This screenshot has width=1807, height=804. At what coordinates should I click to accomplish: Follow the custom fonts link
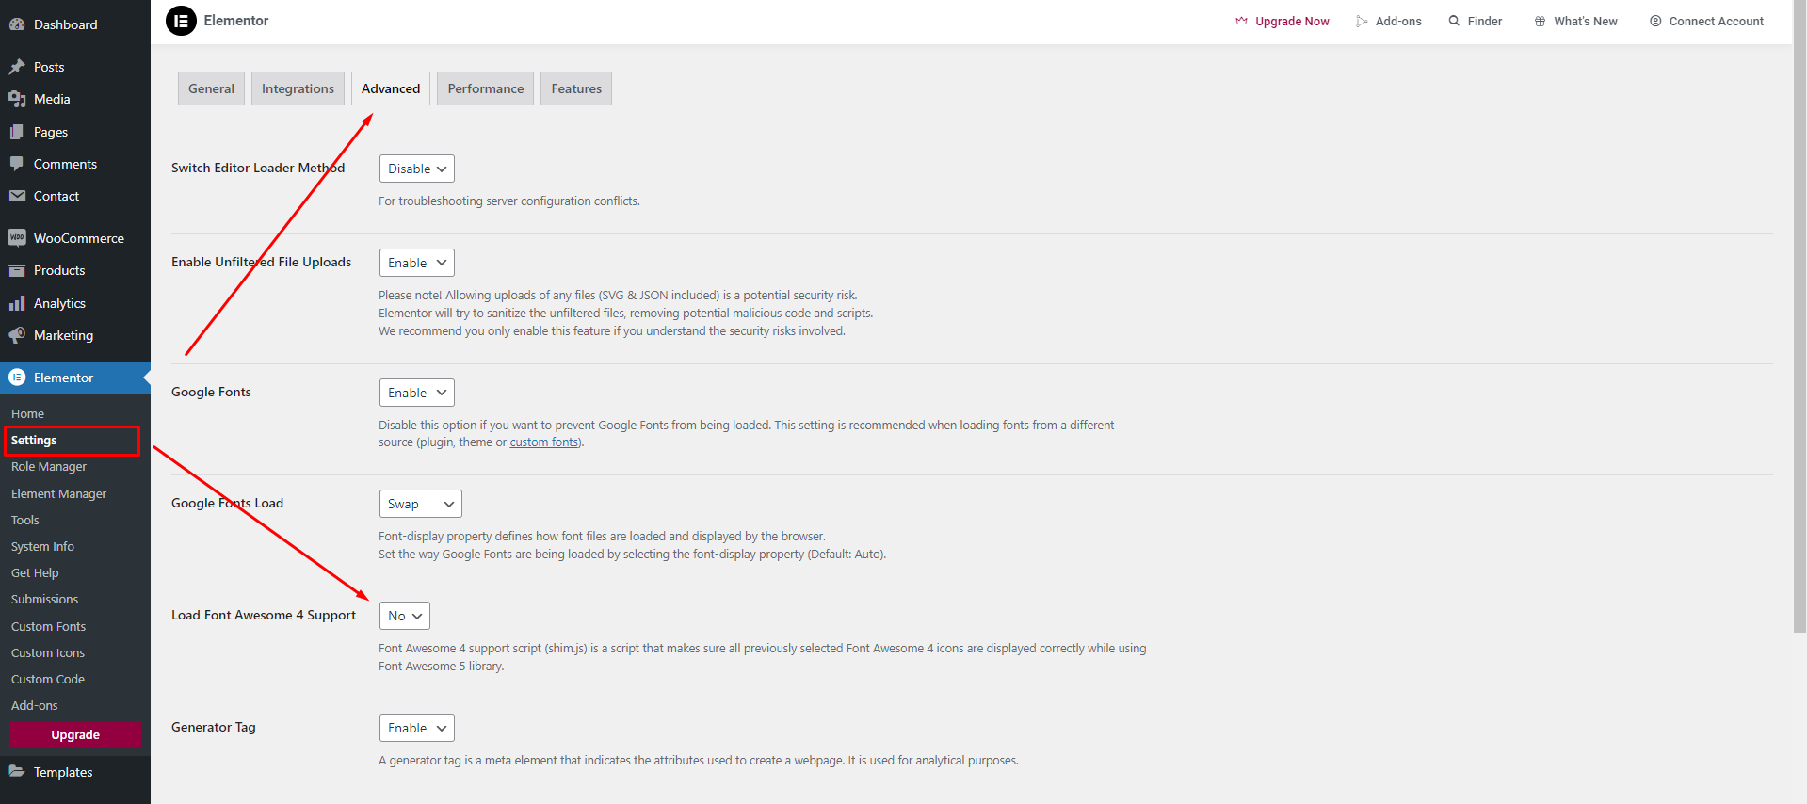[x=544, y=442]
